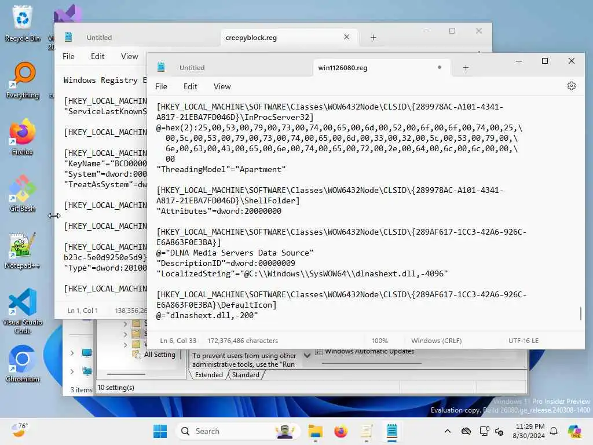The image size is (593, 445).
Task: Click the UTF-16 LE encoding indicator
Action: [524, 341]
